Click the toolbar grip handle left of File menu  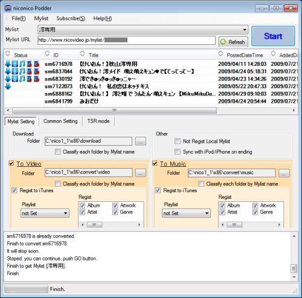(x=7, y=18)
